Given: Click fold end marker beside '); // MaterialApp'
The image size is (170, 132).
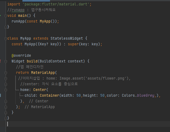Looking at the screenshot, I should pyautogui.click(x=6, y=107).
